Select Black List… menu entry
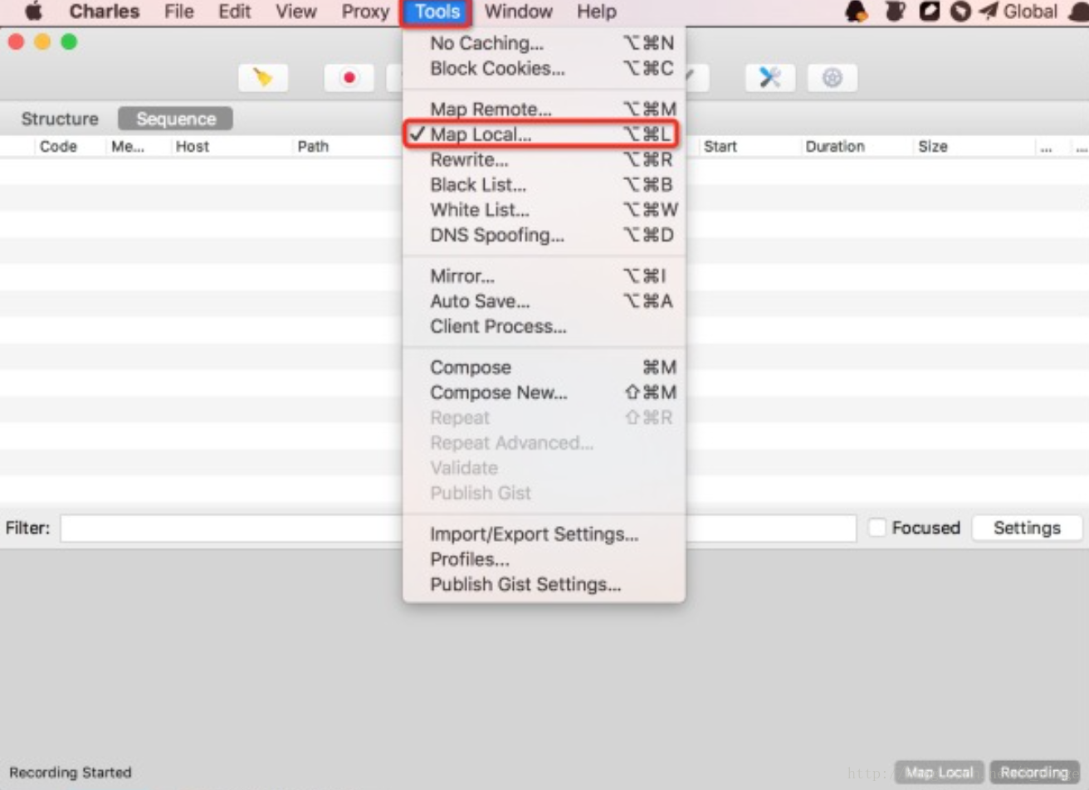Screen dimensions: 1089x790 point(544,185)
